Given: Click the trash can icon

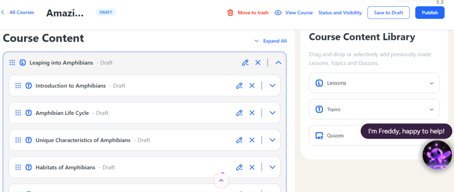Looking at the screenshot, I should pos(230,12).
